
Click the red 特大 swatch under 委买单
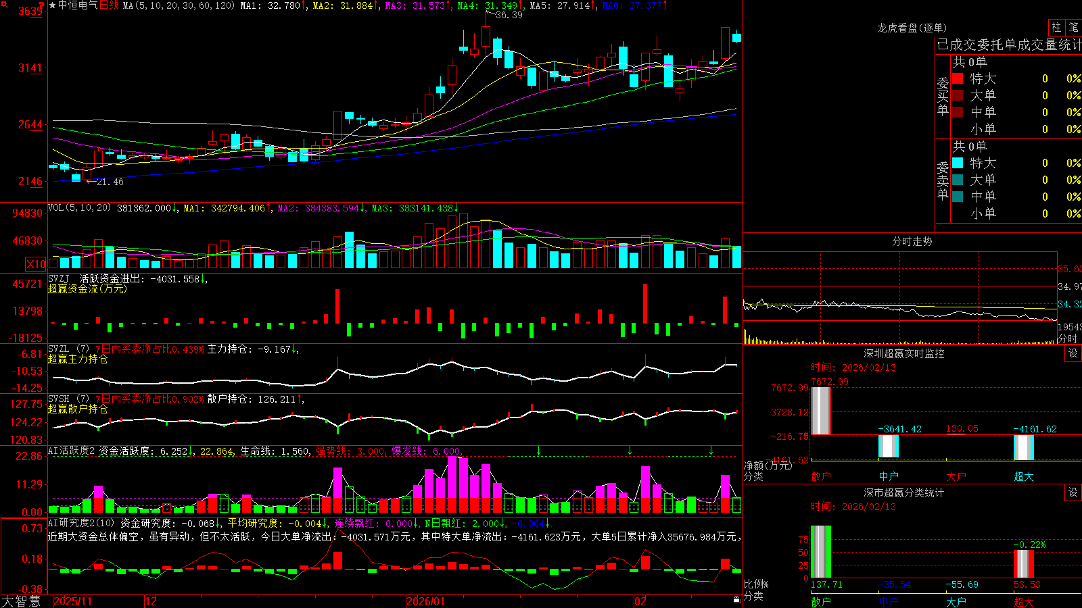coord(958,78)
